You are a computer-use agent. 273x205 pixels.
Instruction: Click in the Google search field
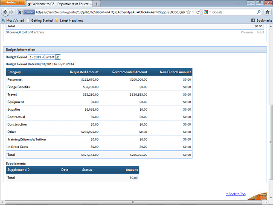[234, 12]
